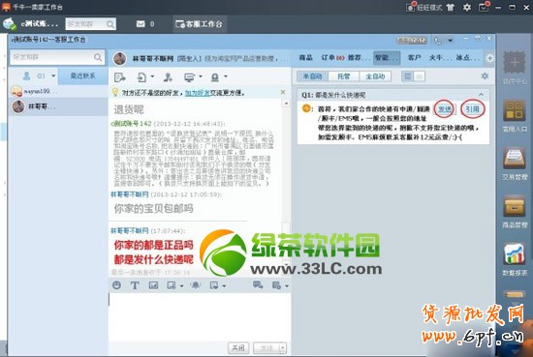Switch to 旺旺模式 in top bar

(423, 7)
